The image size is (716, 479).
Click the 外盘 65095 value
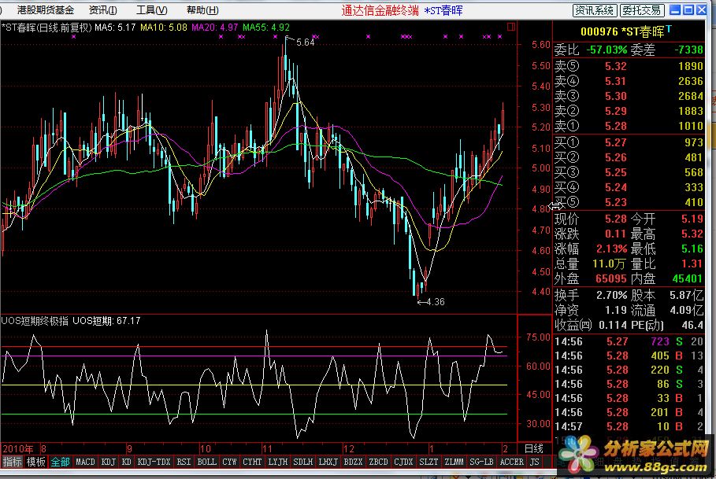tap(611, 278)
